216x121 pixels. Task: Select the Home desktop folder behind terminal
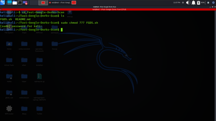(9, 46)
